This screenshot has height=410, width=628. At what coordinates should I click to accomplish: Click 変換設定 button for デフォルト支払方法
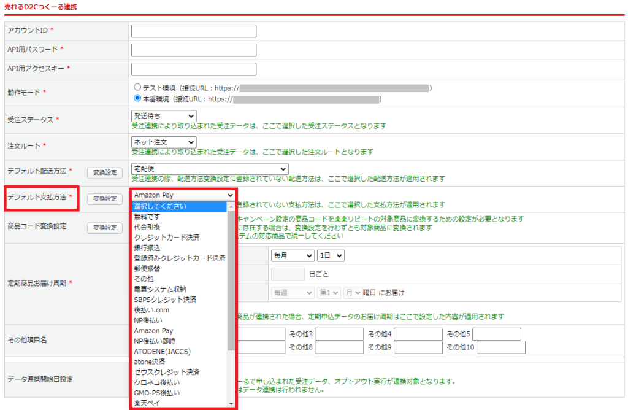105,199
